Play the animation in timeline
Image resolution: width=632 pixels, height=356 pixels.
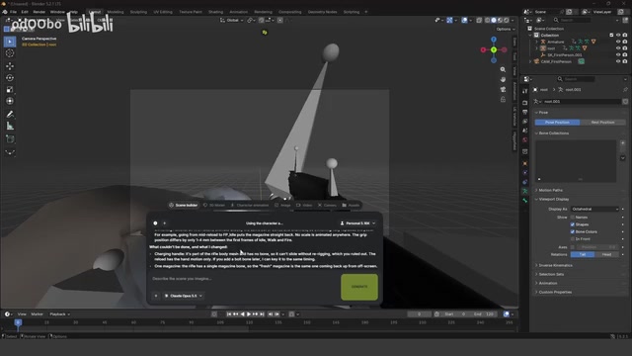pyautogui.click(x=249, y=314)
